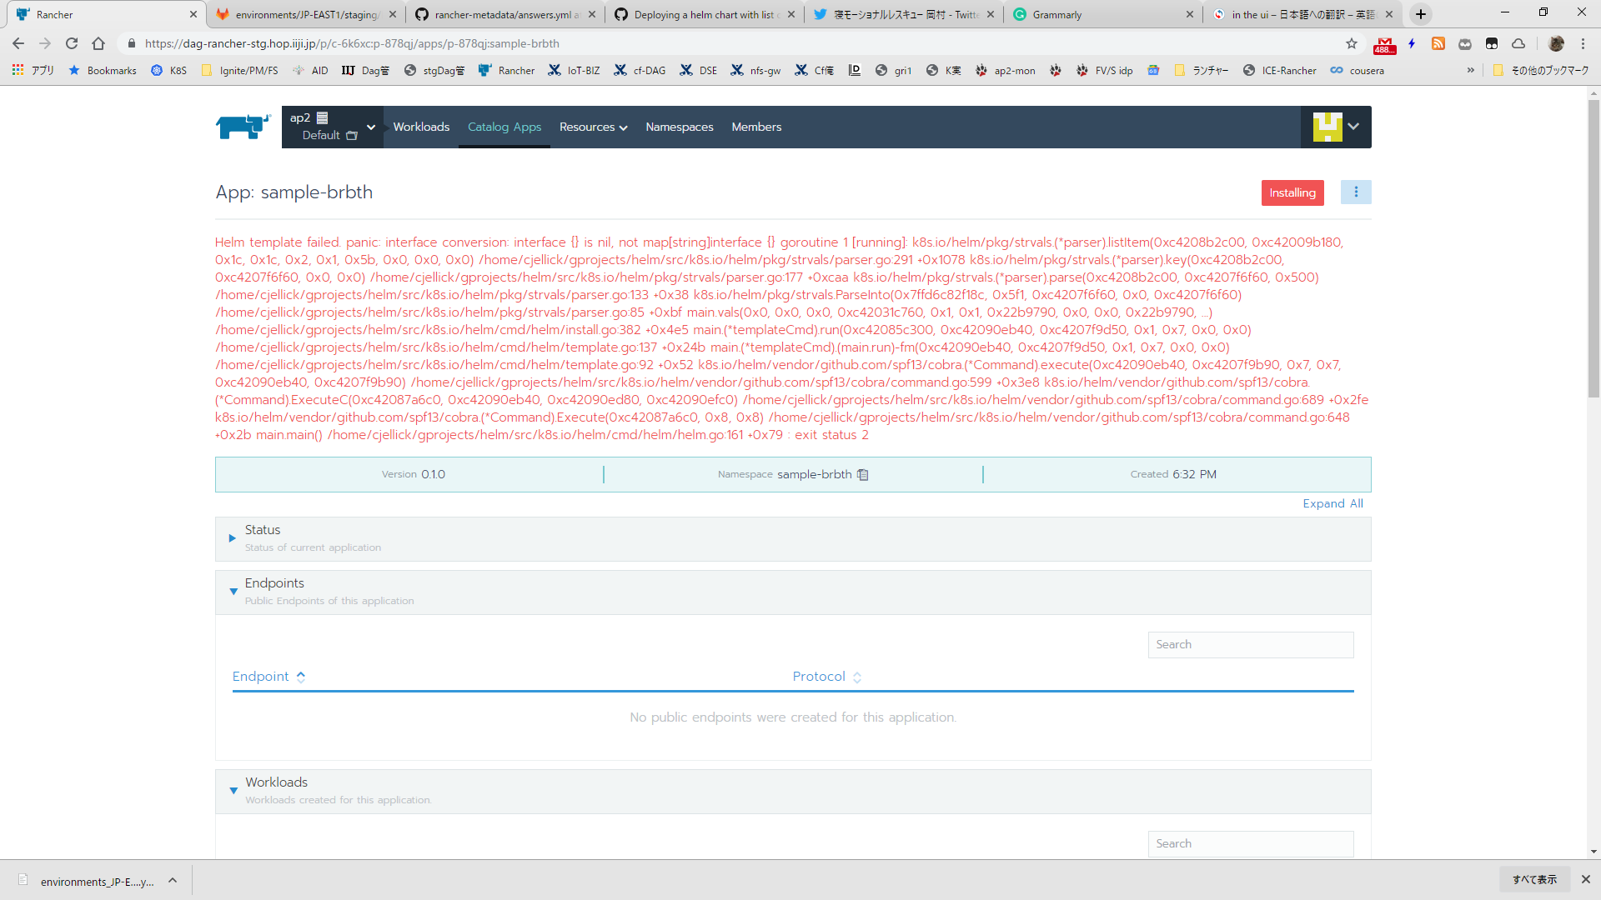Click the Expand All link
Image resolution: width=1601 pixels, height=900 pixels.
point(1332,503)
